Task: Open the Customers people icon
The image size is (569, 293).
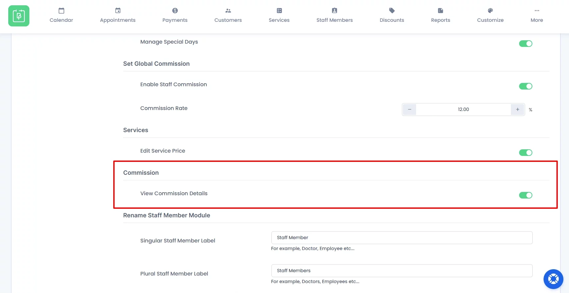Action: [x=228, y=11]
